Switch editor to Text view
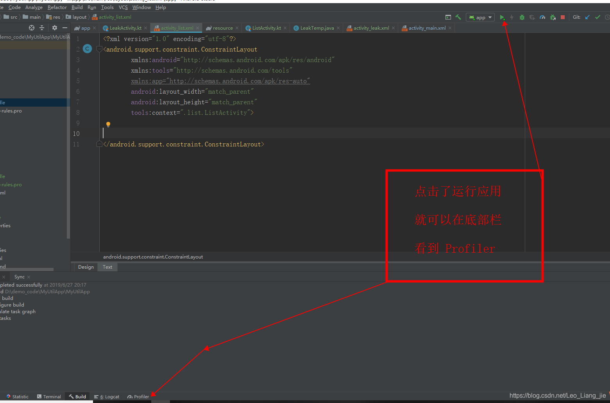610x403 pixels. [x=107, y=267]
